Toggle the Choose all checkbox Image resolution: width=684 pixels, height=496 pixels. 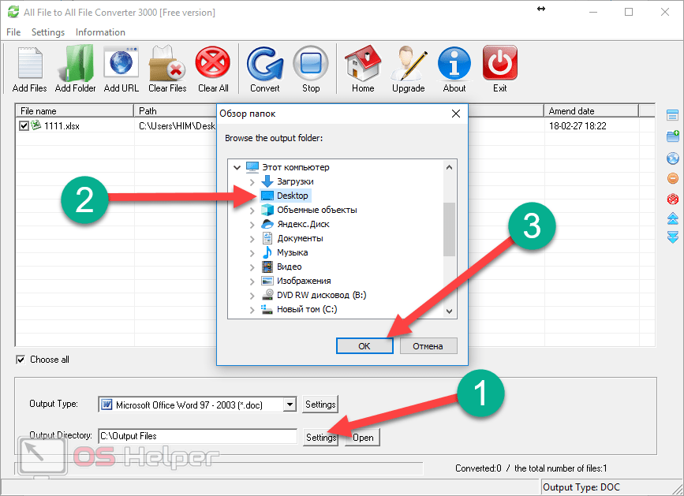[21, 360]
